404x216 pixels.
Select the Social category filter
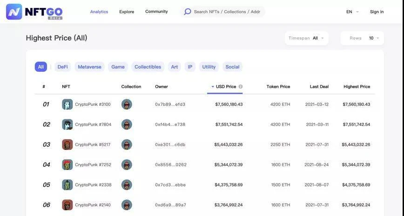tap(232, 67)
